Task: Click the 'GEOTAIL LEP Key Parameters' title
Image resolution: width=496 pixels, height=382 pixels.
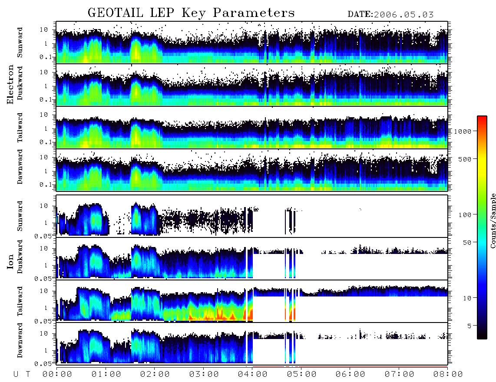Action: 191,13
